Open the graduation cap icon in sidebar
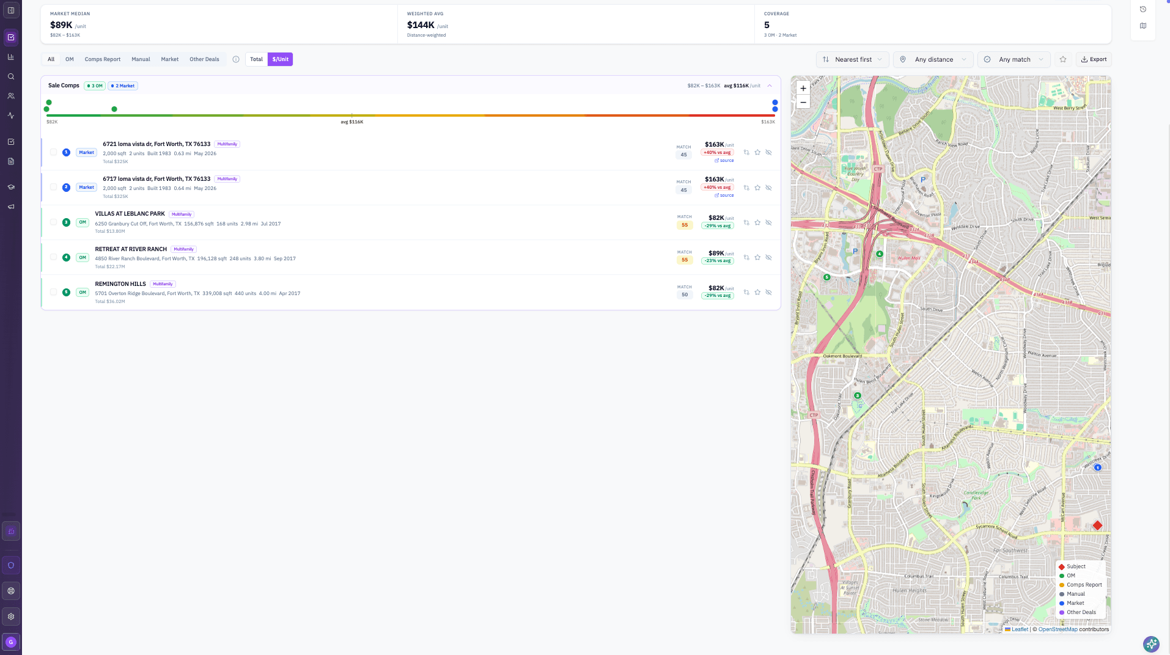The image size is (1170, 655). (x=11, y=187)
